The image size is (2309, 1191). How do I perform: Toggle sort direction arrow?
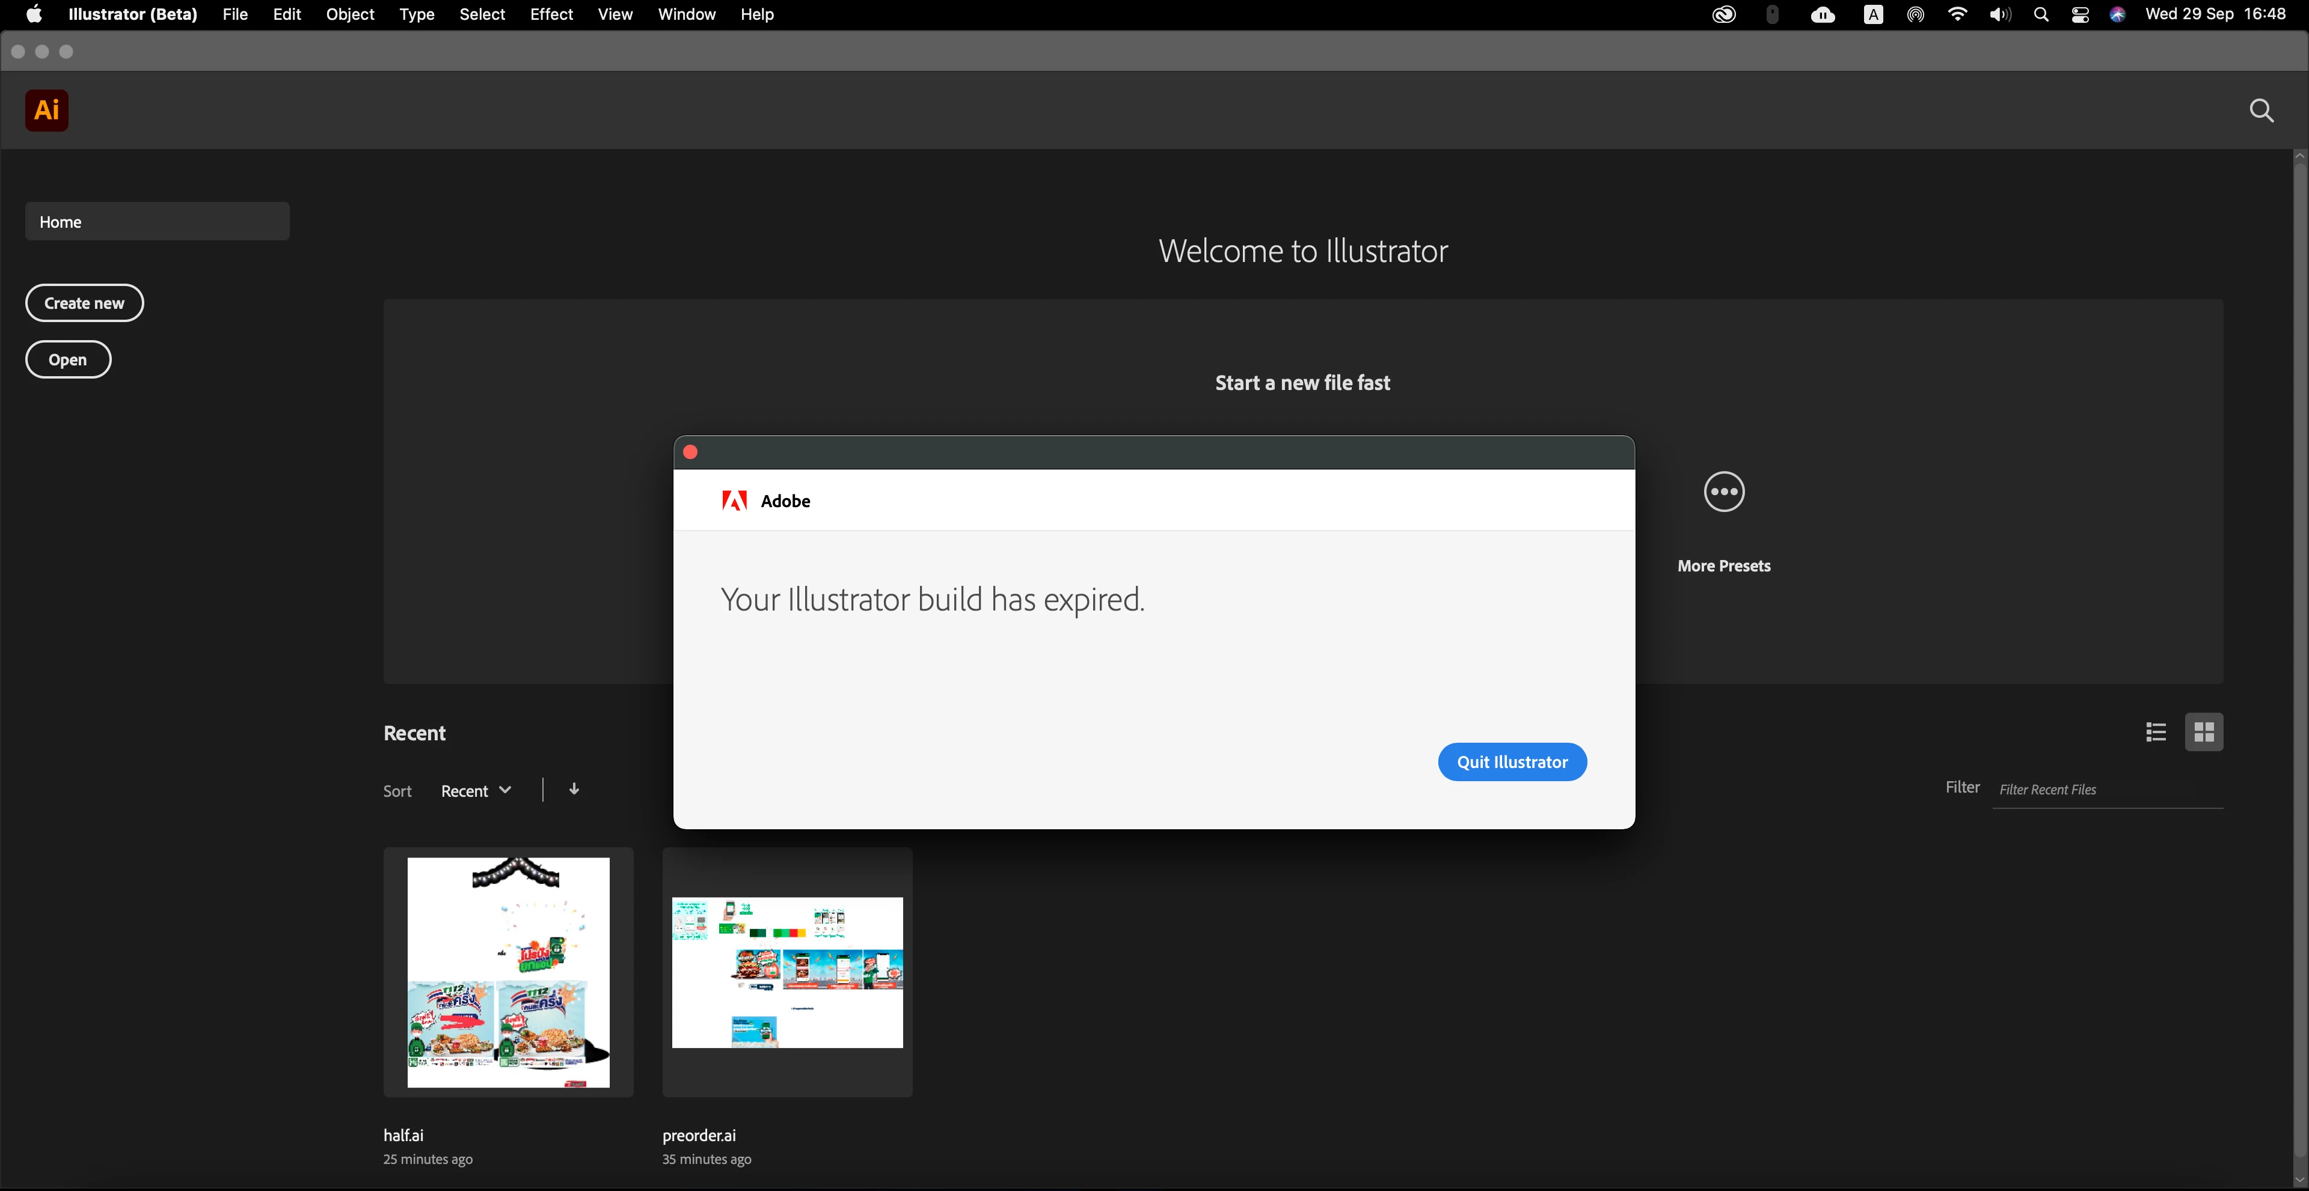tap(574, 789)
